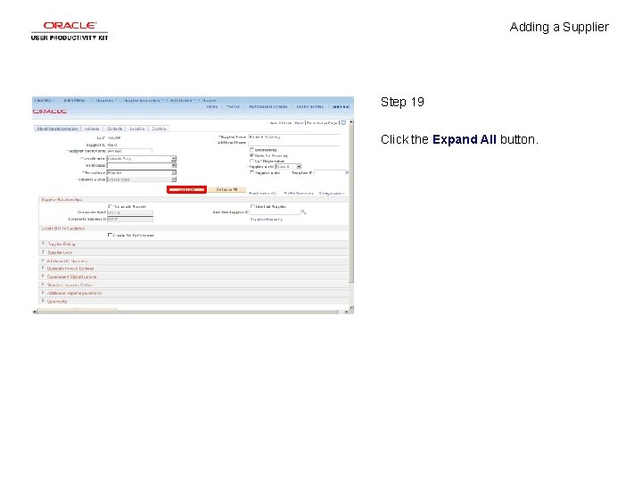Click the vertical scrollbar thumb
The image size is (642, 482).
[x=351, y=204]
